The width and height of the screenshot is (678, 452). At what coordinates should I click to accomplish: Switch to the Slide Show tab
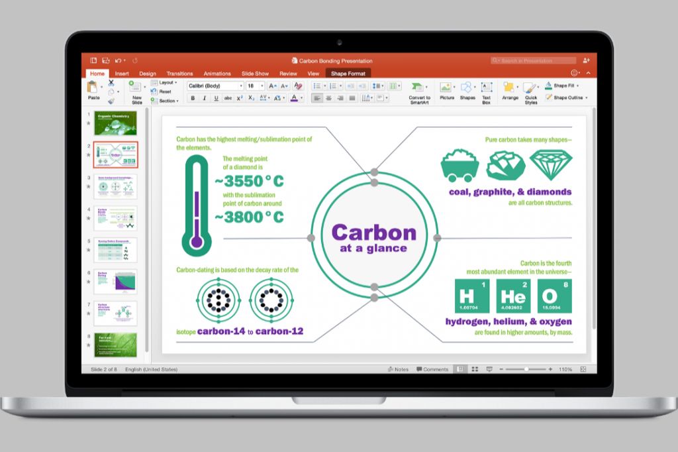pyautogui.click(x=255, y=74)
